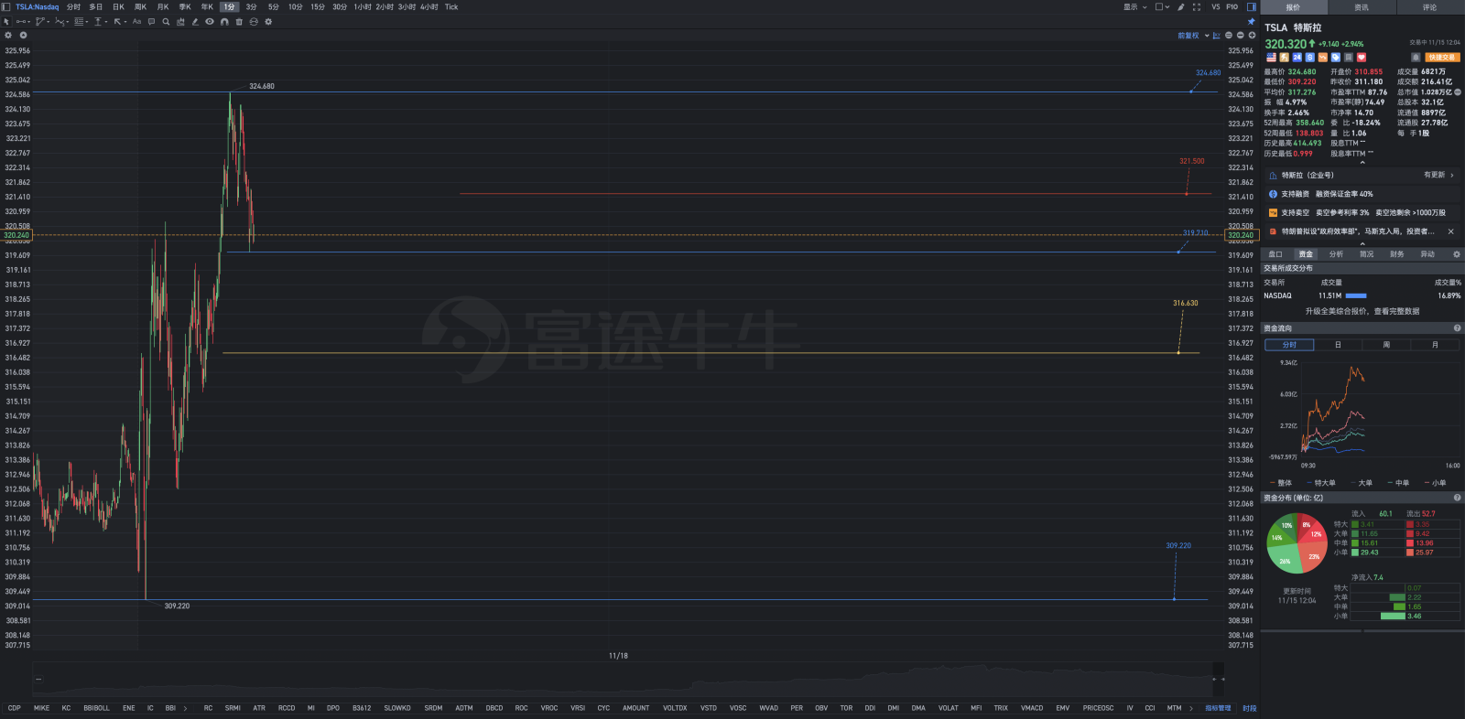The height and width of the screenshot is (719, 1465).
Task: Click the US flag market icon
Action: [x=1271, y=57]
